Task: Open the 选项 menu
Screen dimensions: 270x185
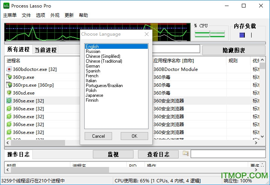Action: 41,15
